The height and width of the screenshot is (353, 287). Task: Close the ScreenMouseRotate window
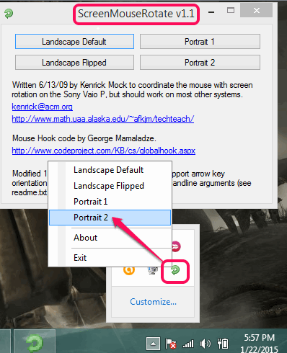coord(256,10)
